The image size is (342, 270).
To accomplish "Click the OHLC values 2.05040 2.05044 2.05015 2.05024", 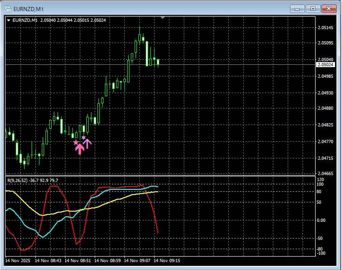I will [73, 20].
